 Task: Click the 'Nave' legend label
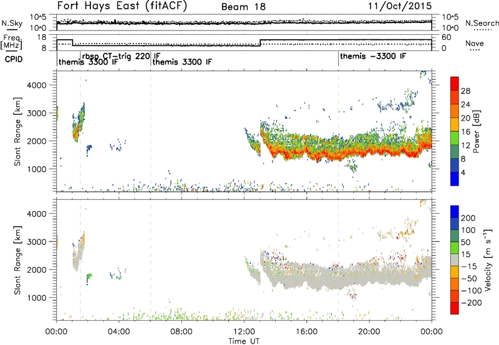[x=475, y=43]
